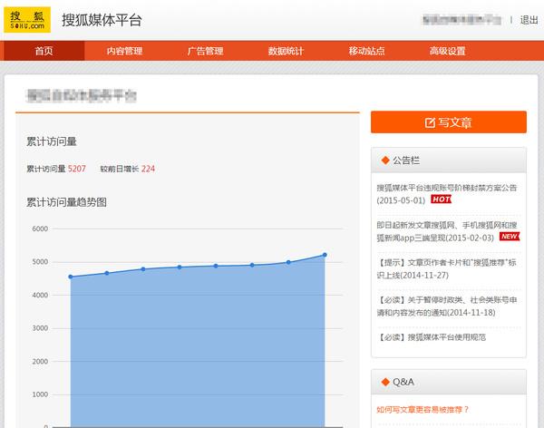Click the second-to-last data point on the chart
The image size is (544, 428).
tap(288, 262)
